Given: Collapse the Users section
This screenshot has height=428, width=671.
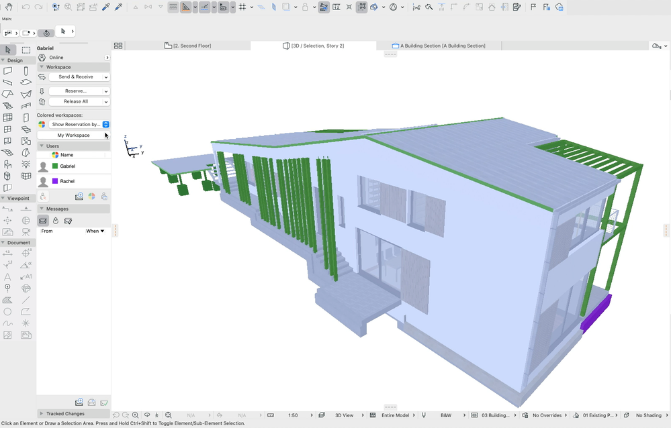Looking at the screenshot, I should tap(42, 146).
